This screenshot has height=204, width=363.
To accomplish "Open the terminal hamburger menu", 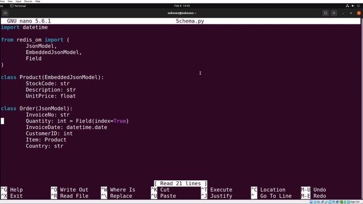I will pos(334,13).
